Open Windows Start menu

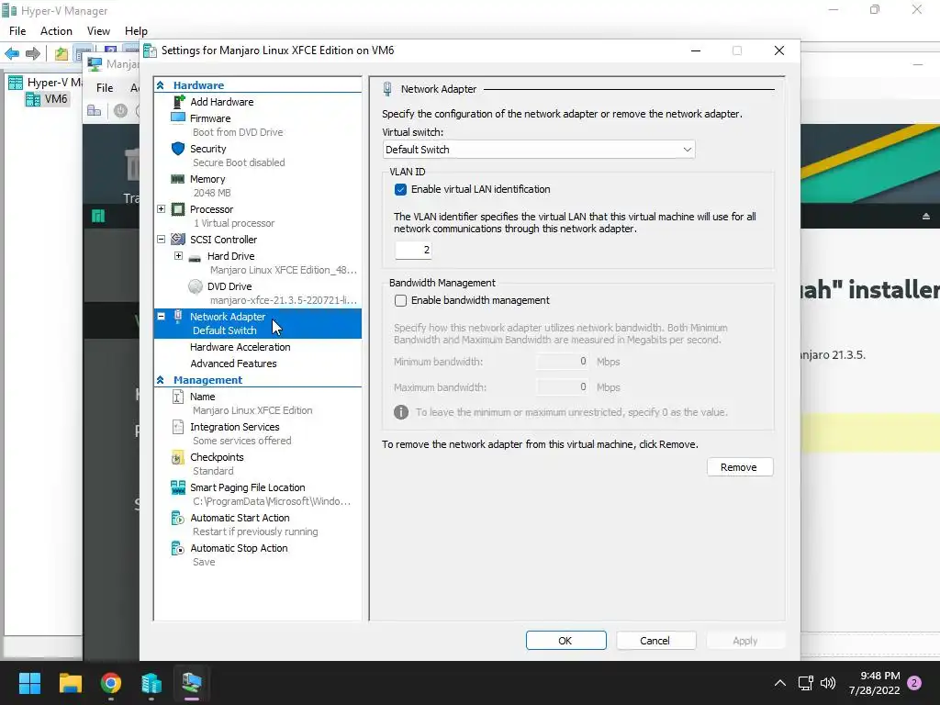coord(29,683)
